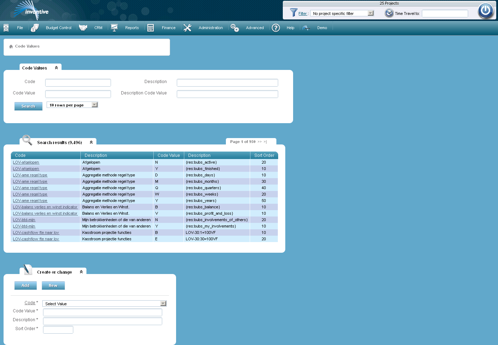
Task: Open Help via the question mark icon
Action: pos(276,28)
